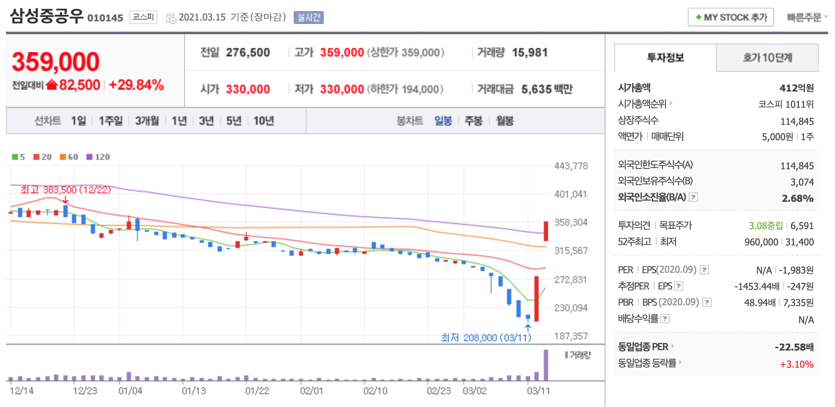Click 거래대금 5,635 백만 value
The height and width of the screenshot is (407, 835).
547,89
